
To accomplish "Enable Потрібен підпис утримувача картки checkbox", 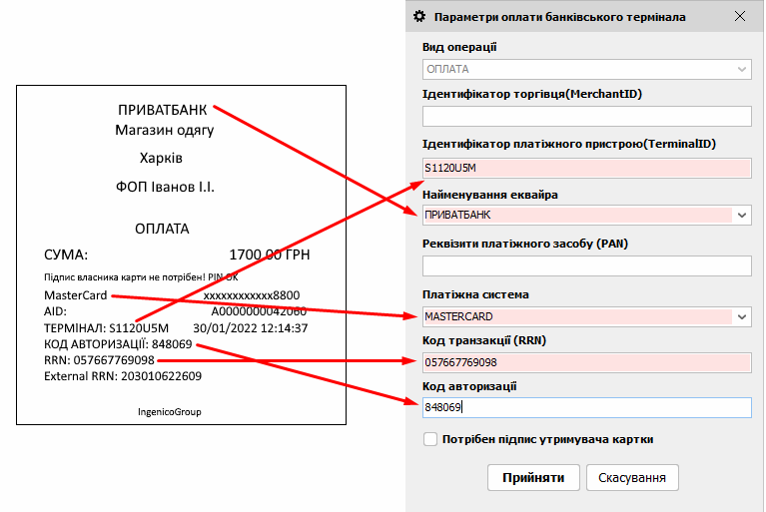I will point(430,439).
